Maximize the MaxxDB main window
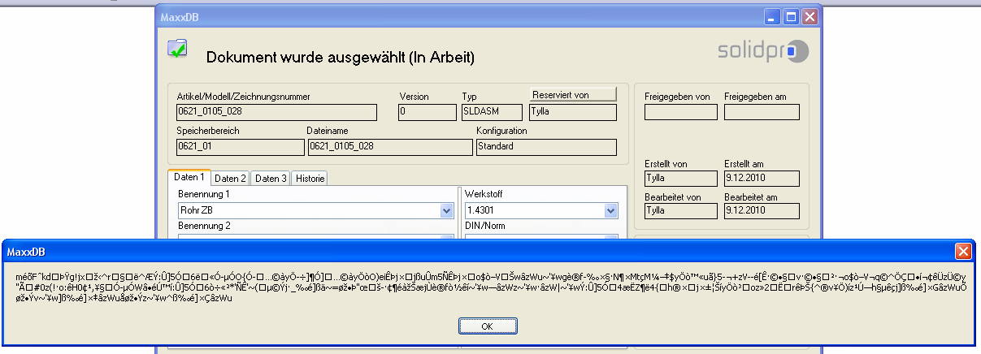The image size is (981, 354). coord(792,15)
